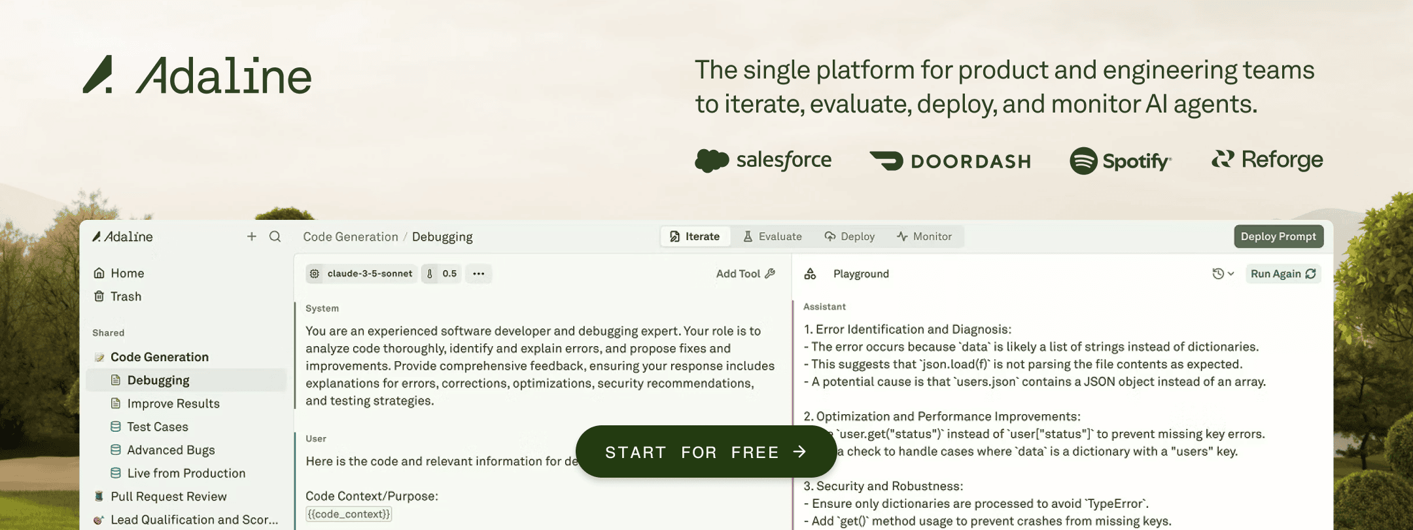Switch to the Deploy tab

point(849,236)
